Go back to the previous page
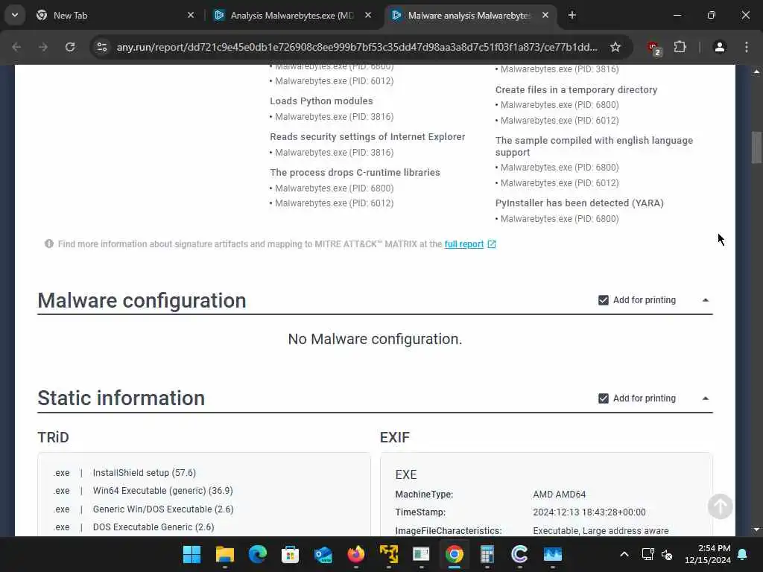Image resolution: width=763 pixels, height=572 pixels. pos(16,47)
